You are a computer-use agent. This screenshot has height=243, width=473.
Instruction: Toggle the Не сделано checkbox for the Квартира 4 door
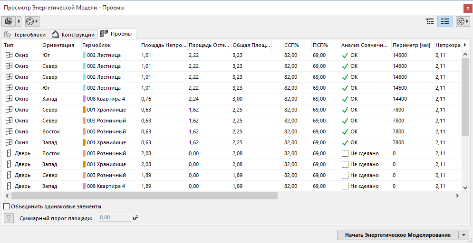[345, 186]
